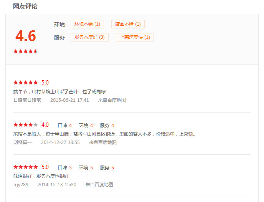Click the overall 4.6 rating score
Viewport: 264px width, 202px height.
click(26, 36)
